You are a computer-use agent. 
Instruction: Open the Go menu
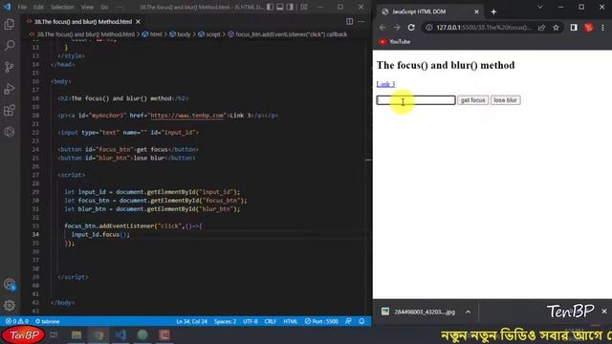coord(104,7)
